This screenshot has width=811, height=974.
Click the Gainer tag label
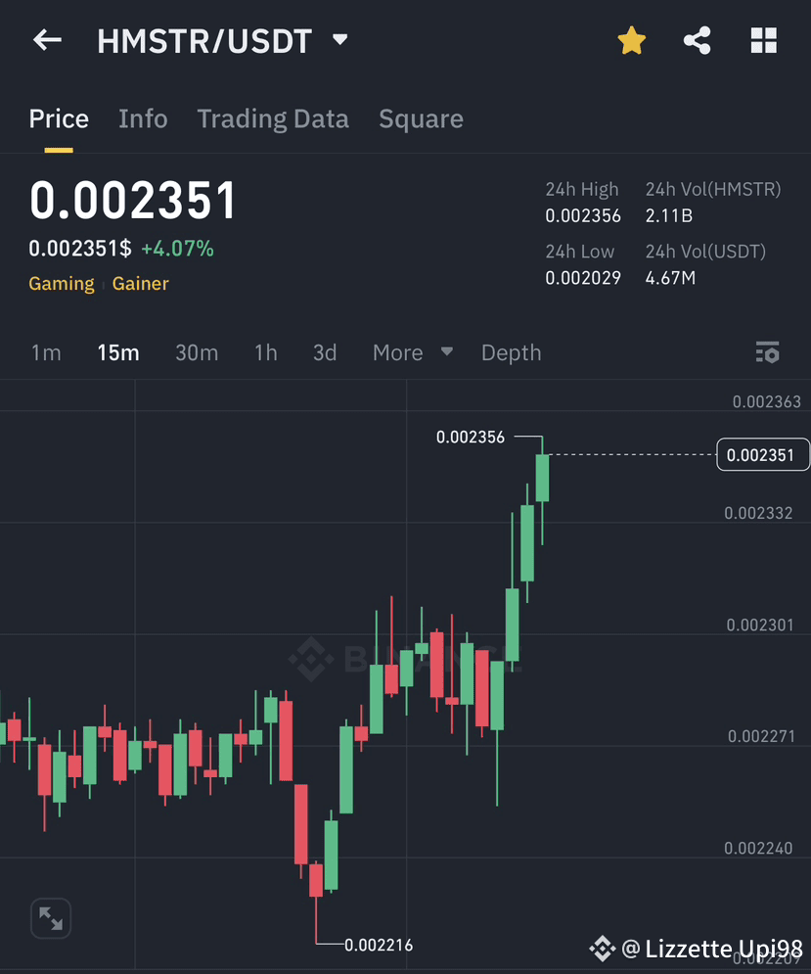[x=140, y=283]
